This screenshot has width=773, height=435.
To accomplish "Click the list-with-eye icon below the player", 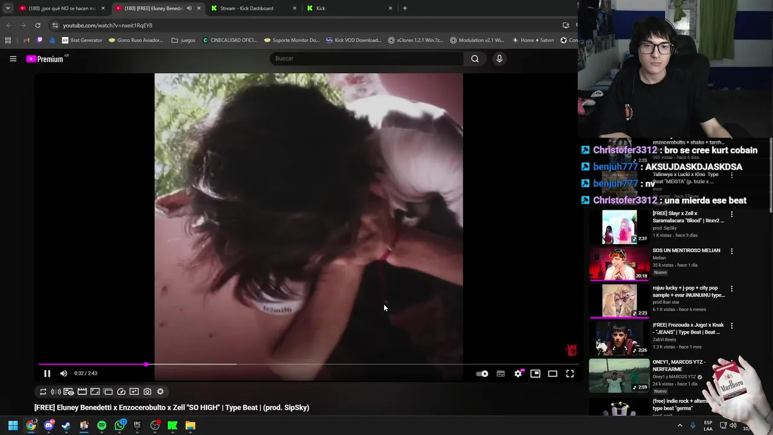I will [x=69, y=391].
